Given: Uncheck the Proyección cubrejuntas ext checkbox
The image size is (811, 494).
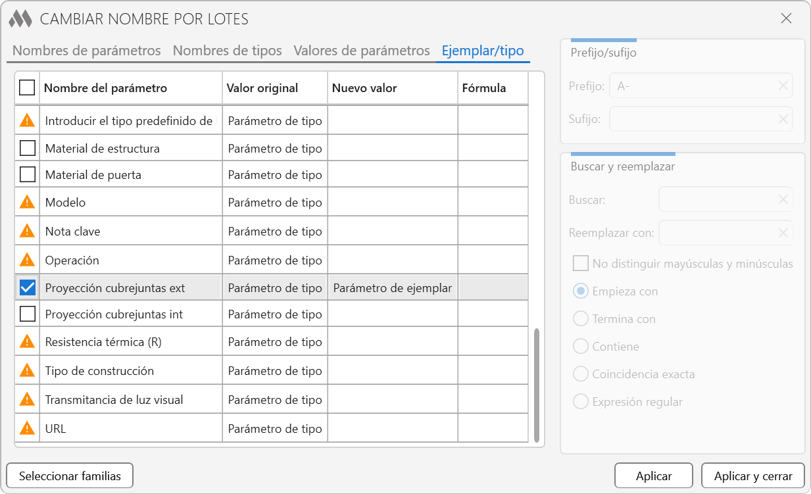Looking at the screenshot, I should 28,287.
